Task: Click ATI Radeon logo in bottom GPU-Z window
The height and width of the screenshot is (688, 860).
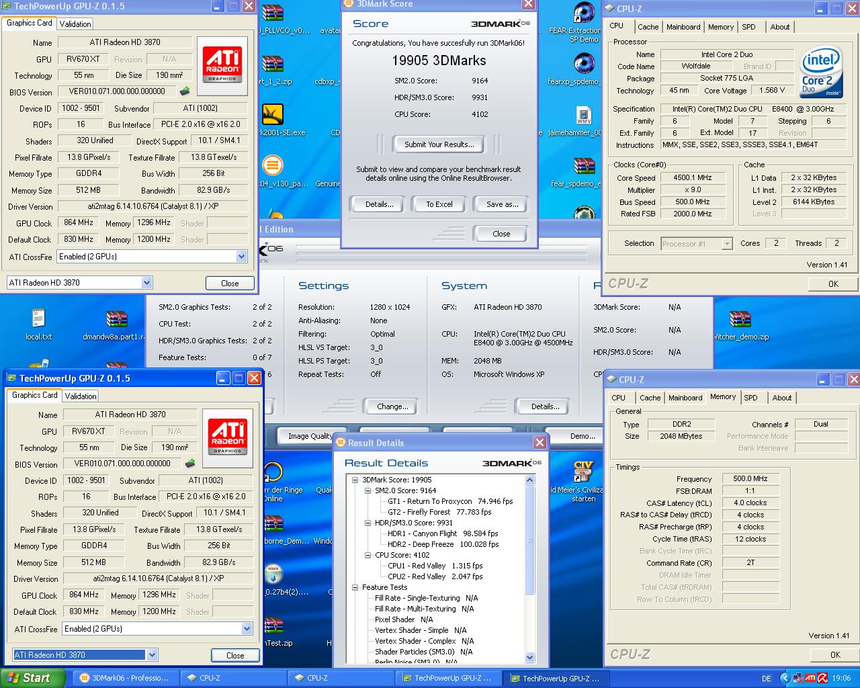Action: point(227,437)
